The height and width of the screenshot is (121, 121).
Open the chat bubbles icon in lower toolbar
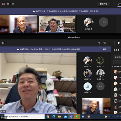105,43
